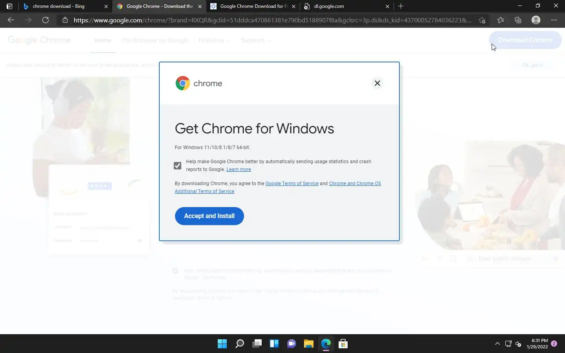Screen dimensions: 565x353
Task: Open the browser profile menu
Action: coord(536,20)
